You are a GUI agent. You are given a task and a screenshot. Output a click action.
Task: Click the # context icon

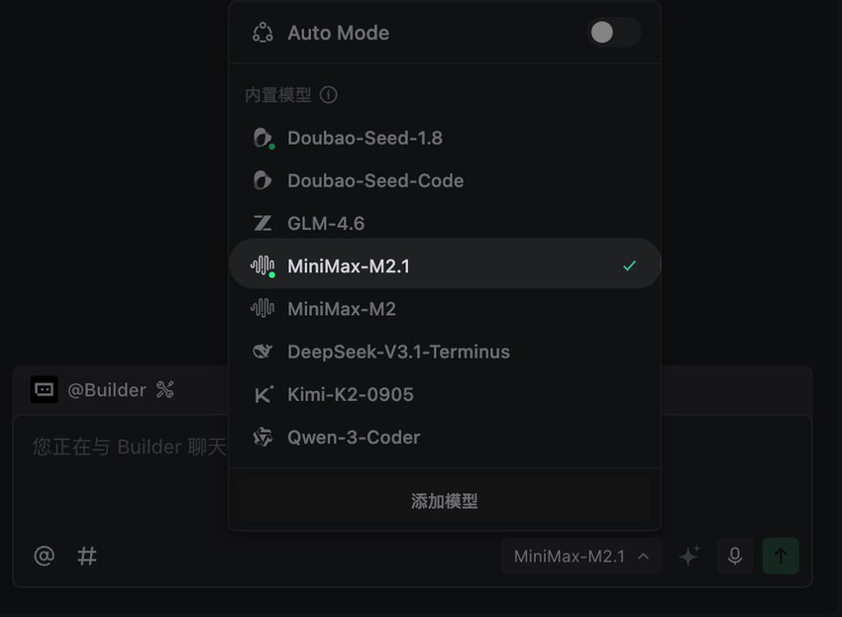(x=87, y=556)
